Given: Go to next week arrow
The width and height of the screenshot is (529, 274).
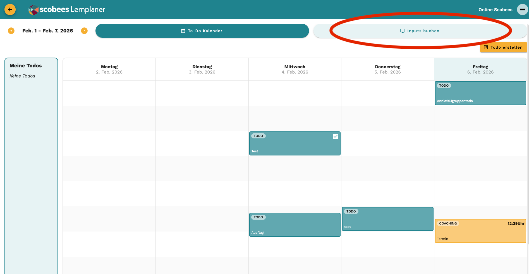Looking at the screenshot, I should click(84, 31).
